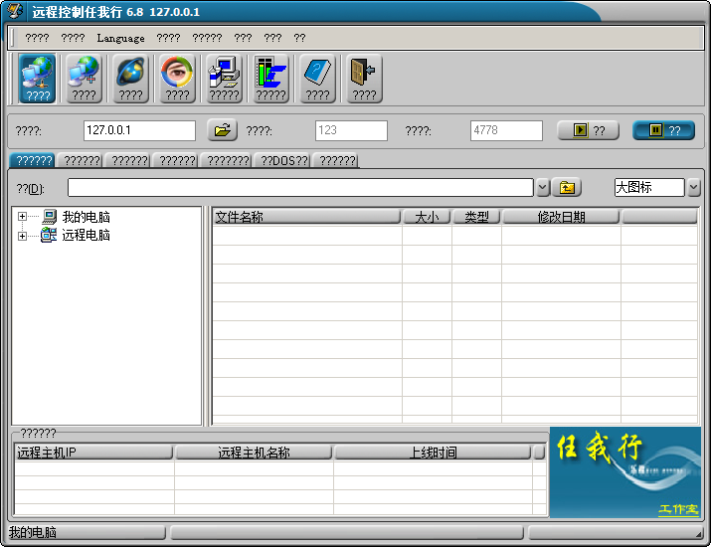
Task: Click the up-folder button next to path box
Action: (x=568, y=187)
